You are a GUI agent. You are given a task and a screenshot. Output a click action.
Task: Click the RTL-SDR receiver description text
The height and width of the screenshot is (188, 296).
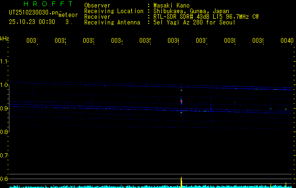coord(206,17)
